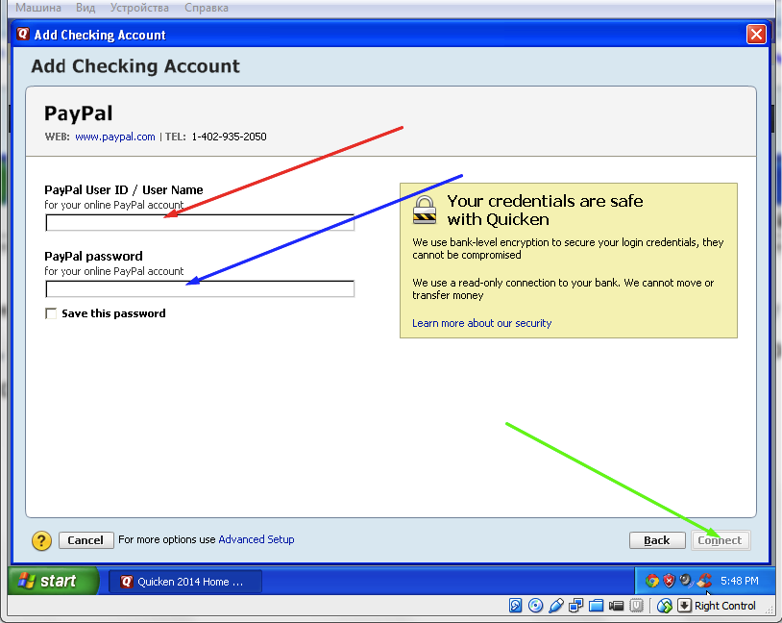The image size is (782, 623).
Task: Click the Connect button
Action: tap(721, 540)
